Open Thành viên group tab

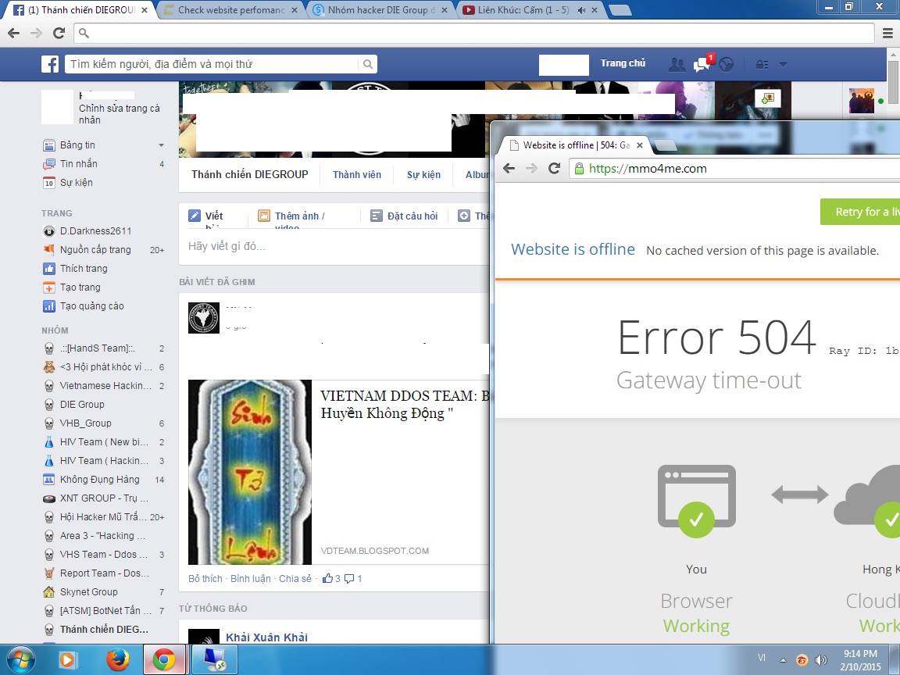pyautogui.click(x=356, y=174)
